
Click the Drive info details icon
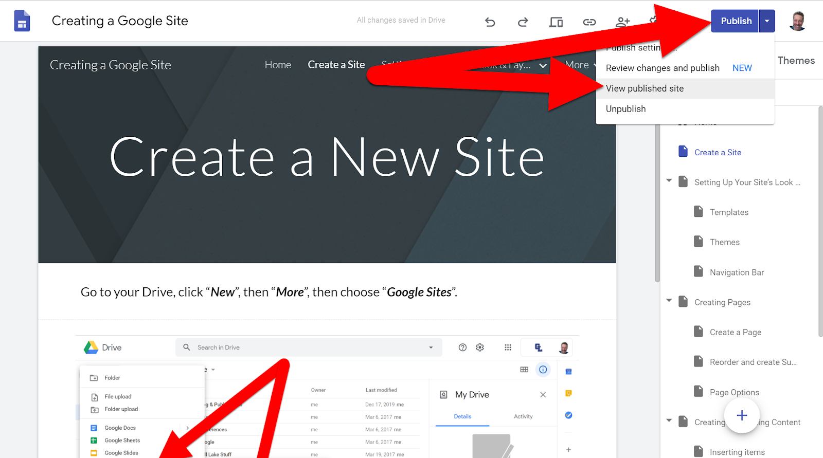[x=543, y=370]
